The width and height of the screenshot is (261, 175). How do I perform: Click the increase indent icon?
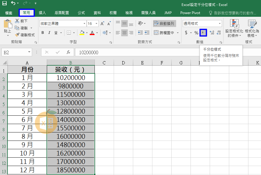tap(147, 33)
